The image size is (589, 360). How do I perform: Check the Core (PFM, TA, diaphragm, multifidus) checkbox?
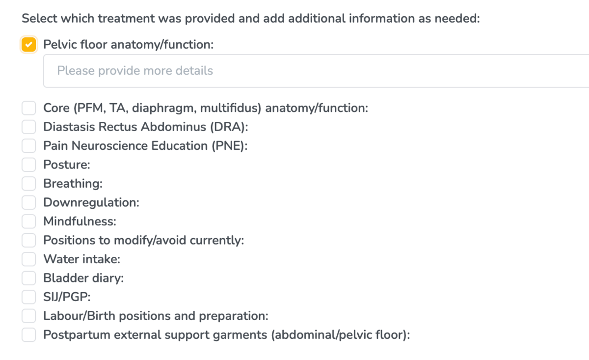28,108
